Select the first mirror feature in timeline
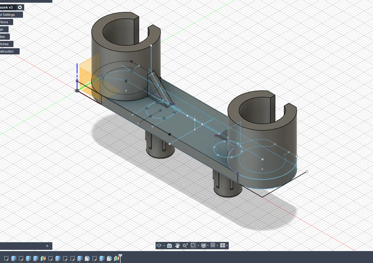 pyautogui.click(x=43, y=258)
